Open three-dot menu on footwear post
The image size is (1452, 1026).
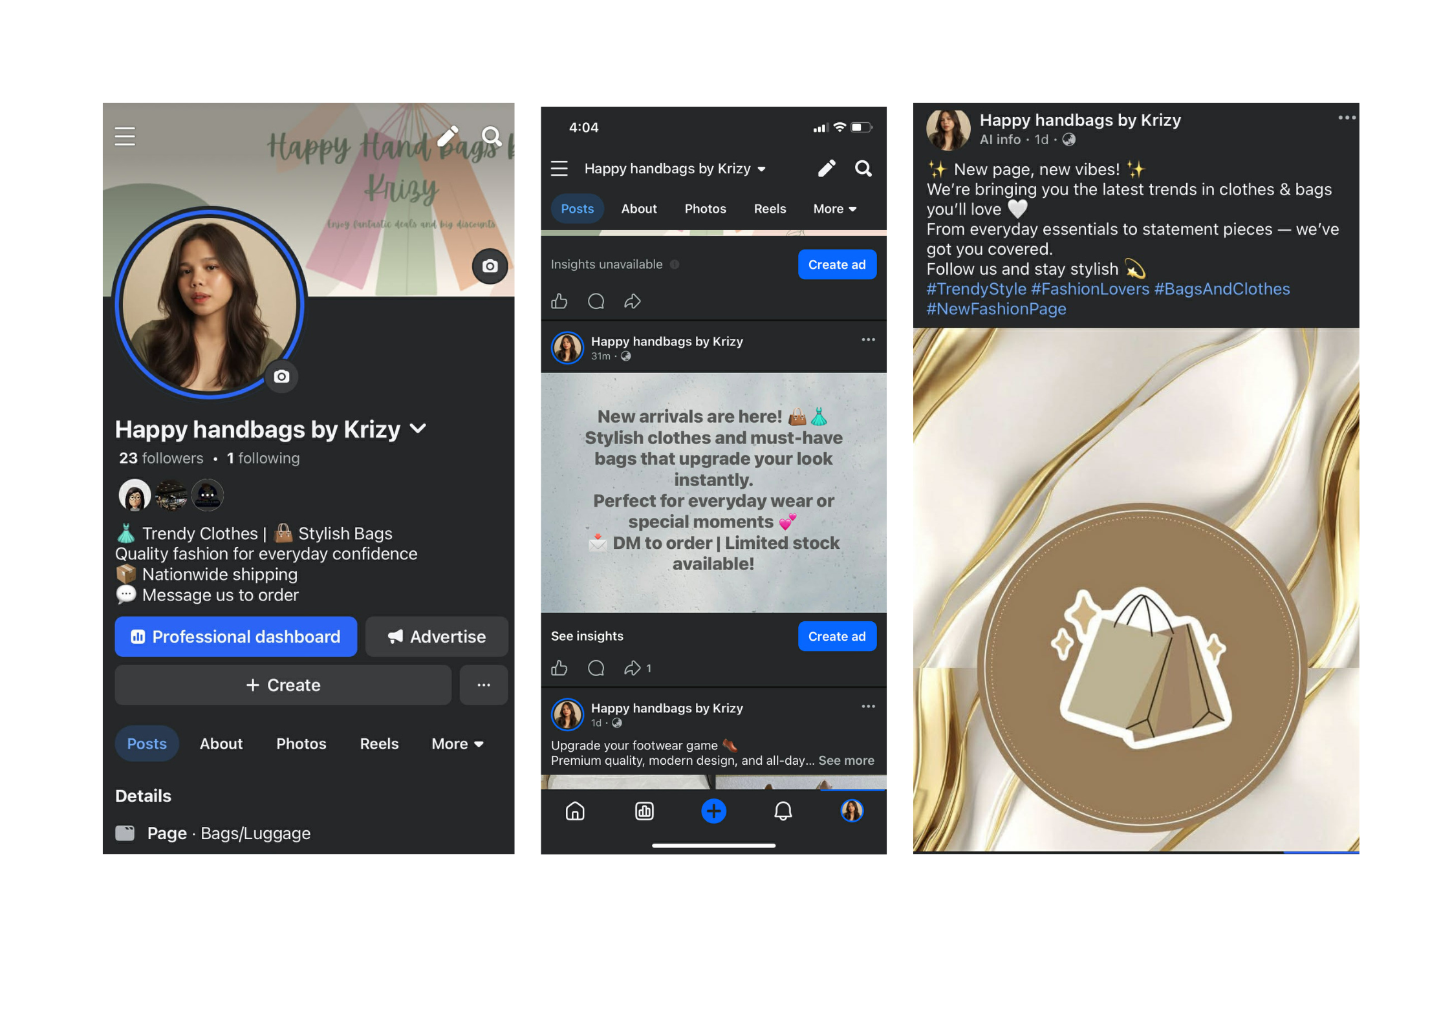click(868, 706)
